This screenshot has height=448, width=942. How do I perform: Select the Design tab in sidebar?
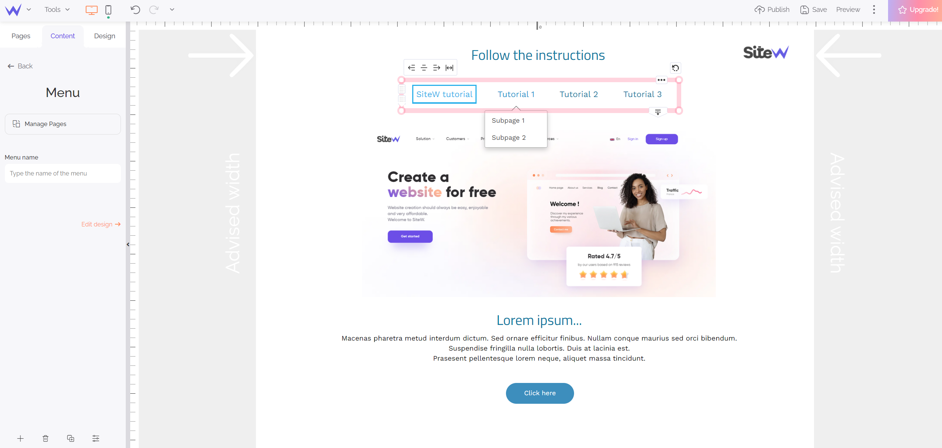point(105,35)
